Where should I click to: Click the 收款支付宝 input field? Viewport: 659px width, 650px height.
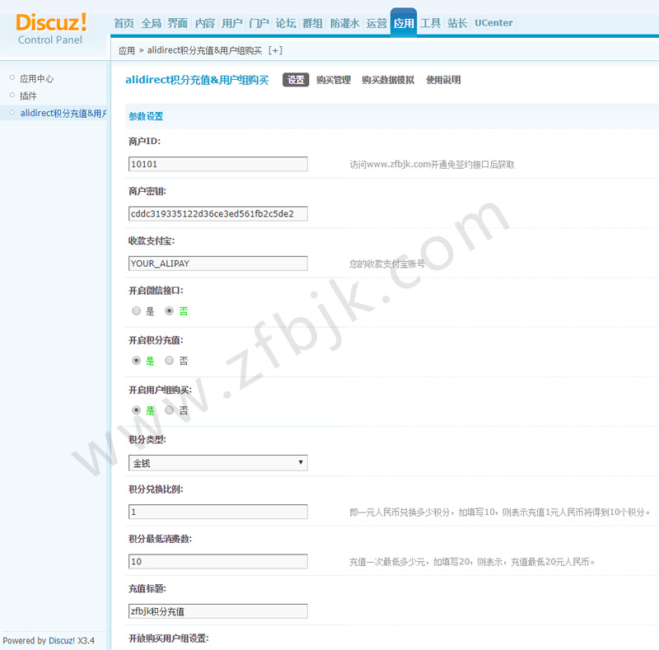pos(217,264)
